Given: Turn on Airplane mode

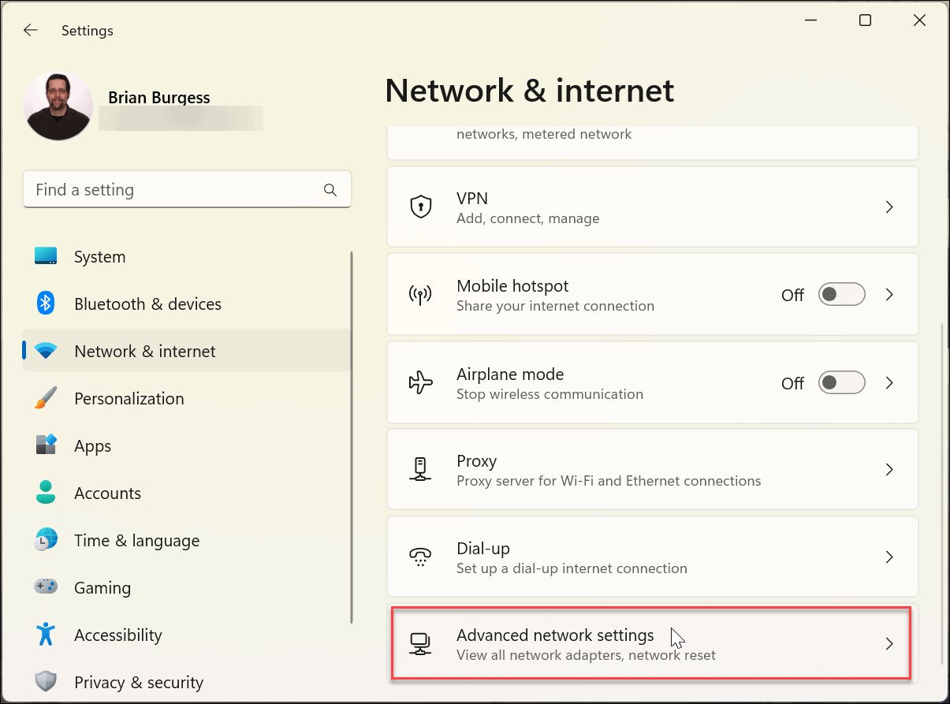Looking at the screenshot, I should pyautogui.click(x=841, y=382).
